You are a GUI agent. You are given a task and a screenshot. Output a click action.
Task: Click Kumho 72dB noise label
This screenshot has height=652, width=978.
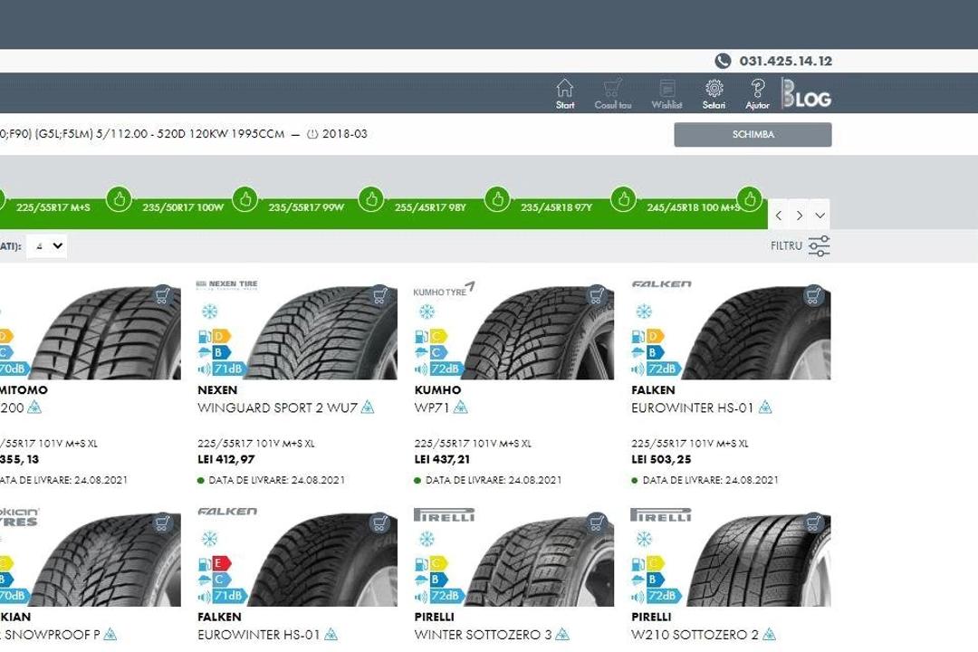pos(438,369)
